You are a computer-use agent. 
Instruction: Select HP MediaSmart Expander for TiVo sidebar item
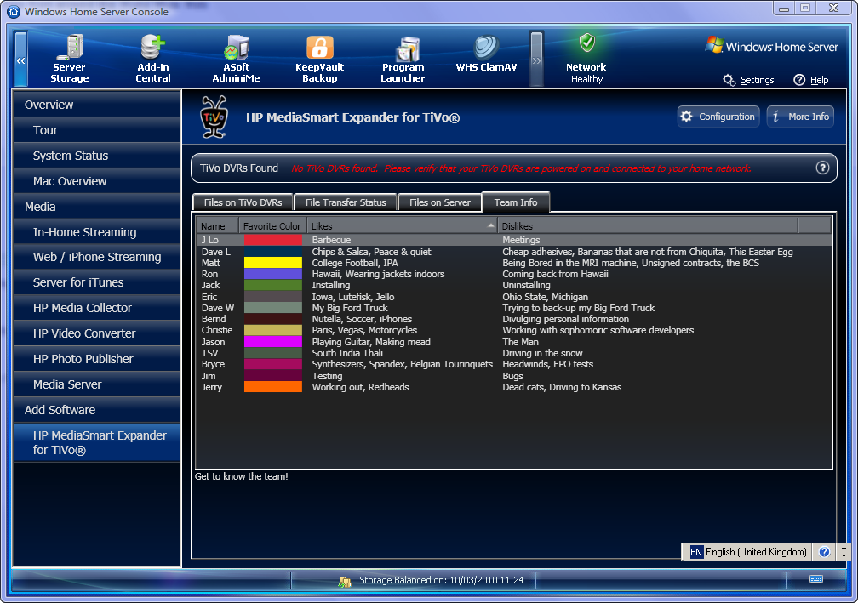pyautogui.click(x=97, y=443)
